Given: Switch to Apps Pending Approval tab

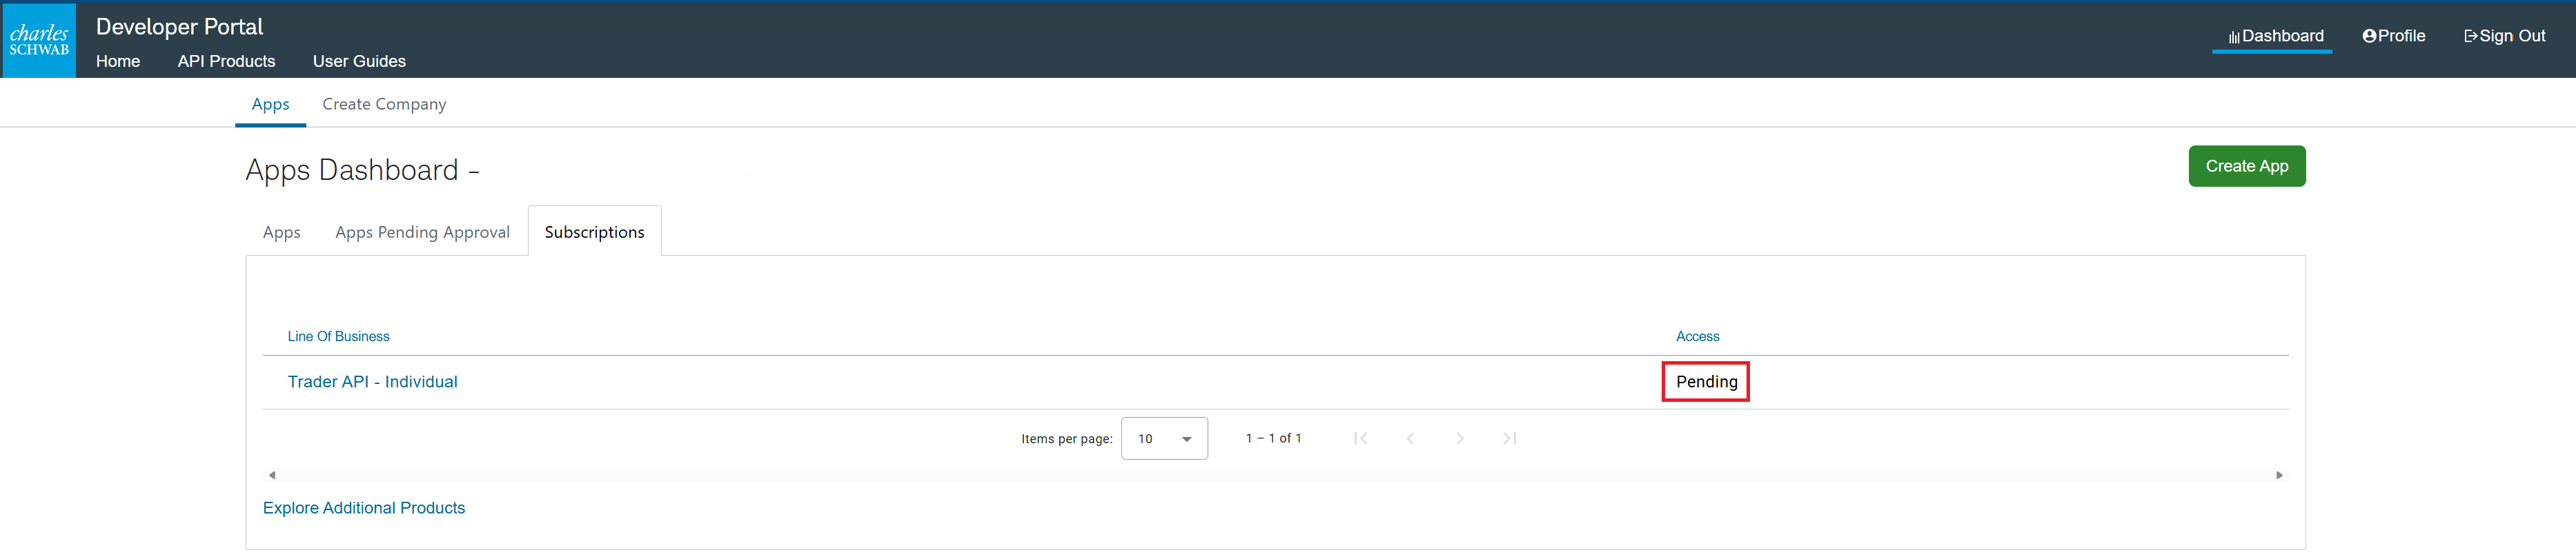Looking at the screenshot, I should point(422,232).
